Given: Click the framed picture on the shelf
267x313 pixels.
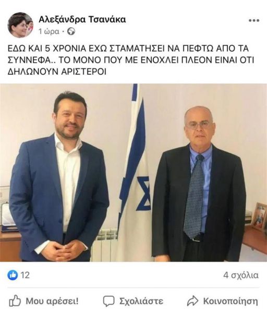Looking at the screenshot, I should pyautogui.click(x=259, y=216).
